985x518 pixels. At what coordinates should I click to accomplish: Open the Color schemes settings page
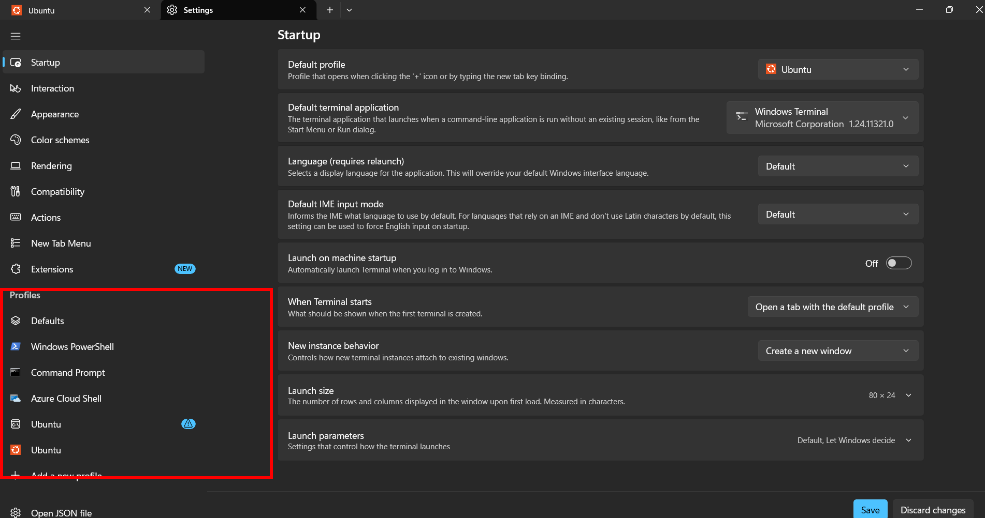(104, 140)
